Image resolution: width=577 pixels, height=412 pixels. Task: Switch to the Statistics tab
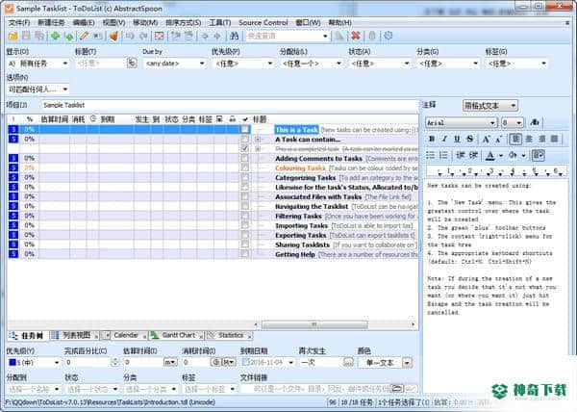coord(231,335)
